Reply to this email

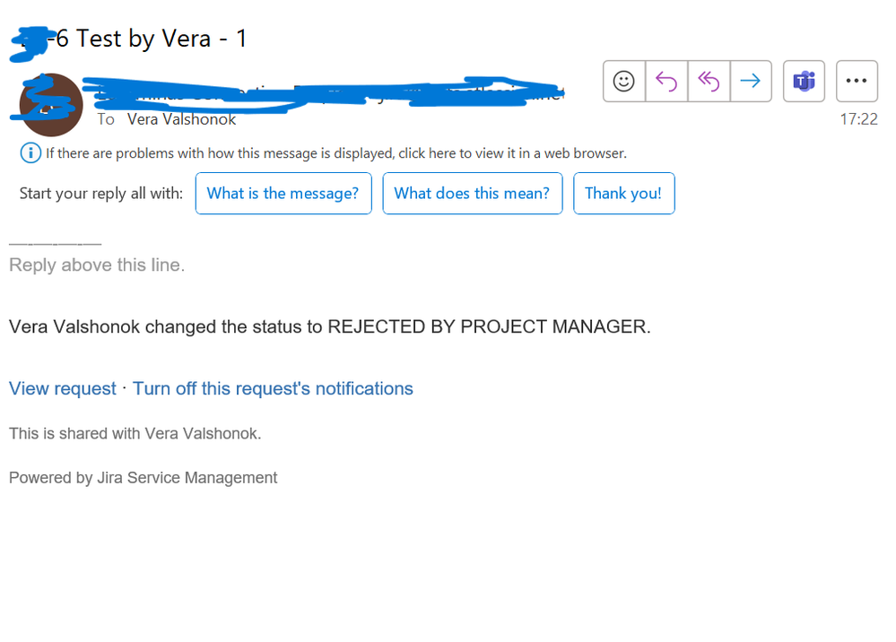tap(666, 81)
